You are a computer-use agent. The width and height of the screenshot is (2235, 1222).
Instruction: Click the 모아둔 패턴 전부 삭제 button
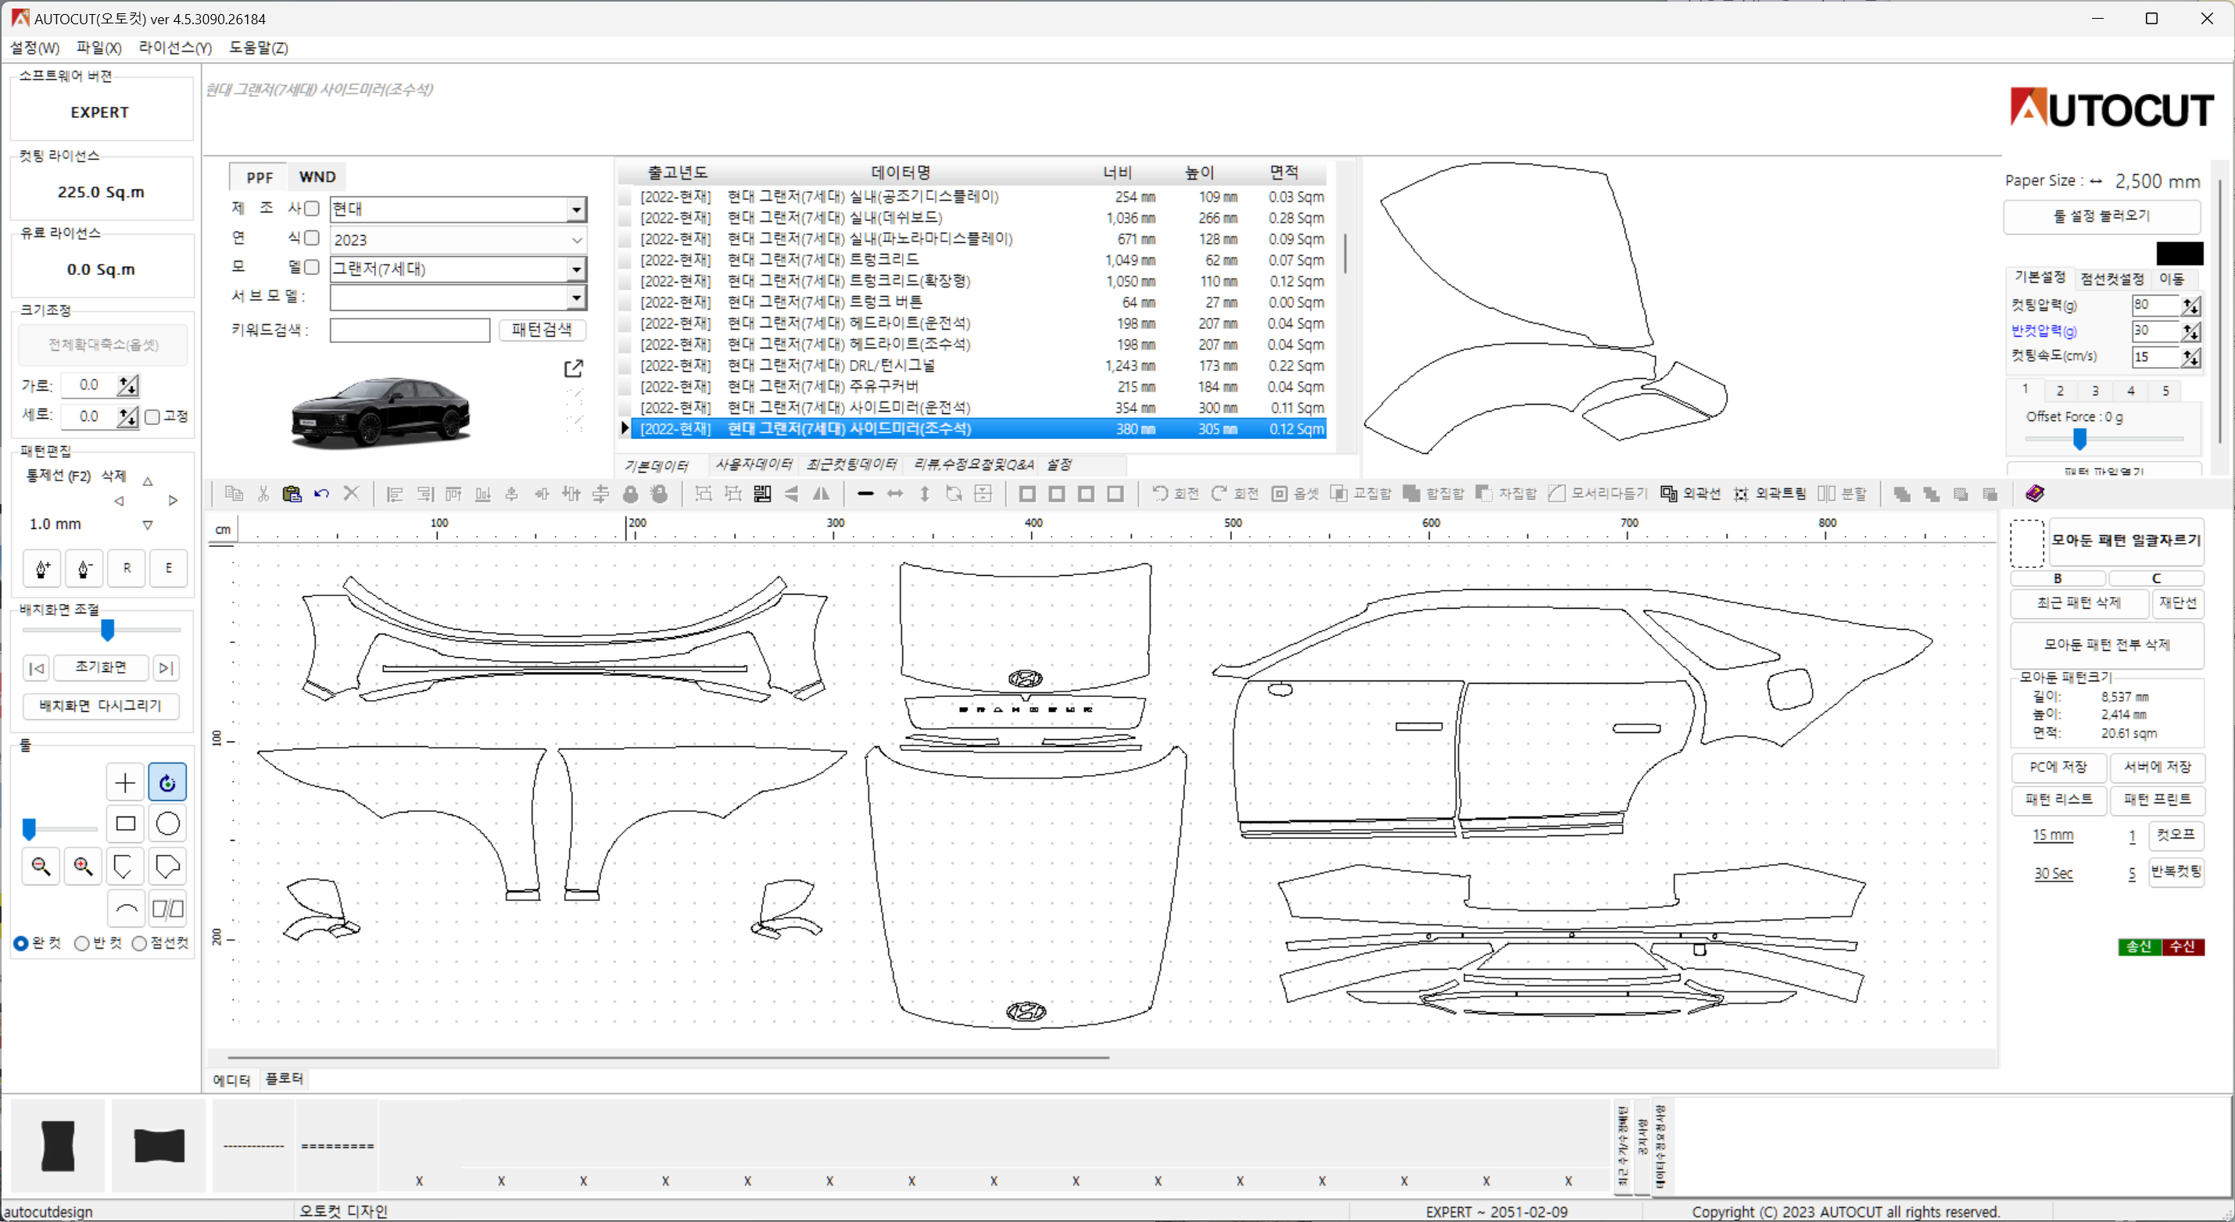pos(2107,645)
